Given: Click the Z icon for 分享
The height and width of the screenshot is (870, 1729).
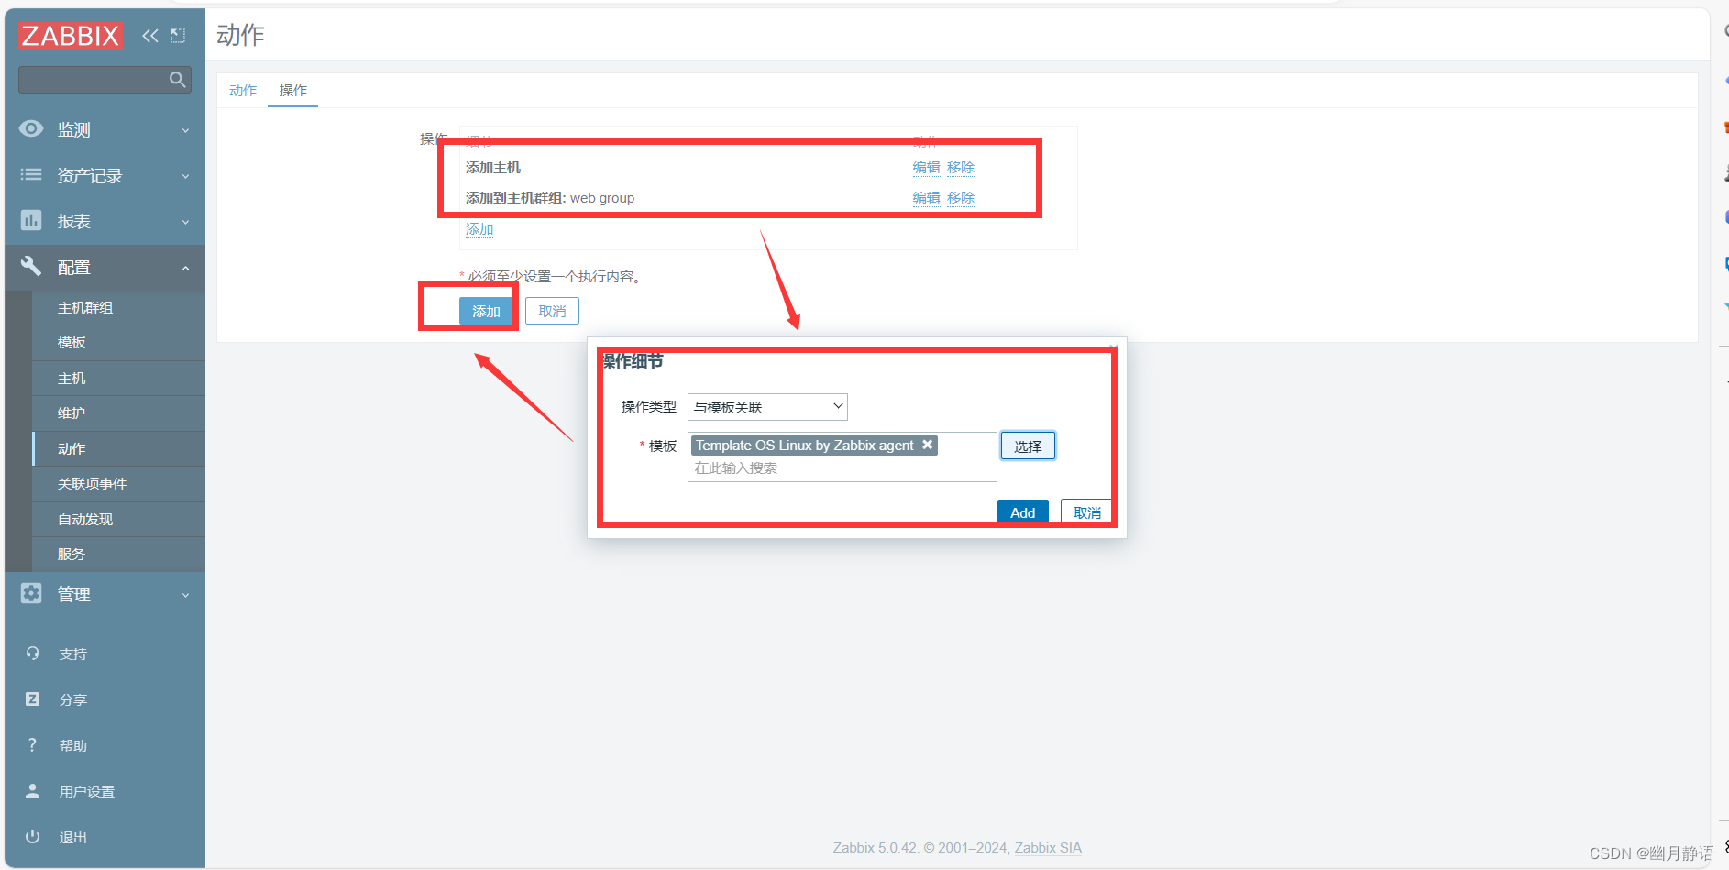Looking at the screenshot, I should point(32,699).
